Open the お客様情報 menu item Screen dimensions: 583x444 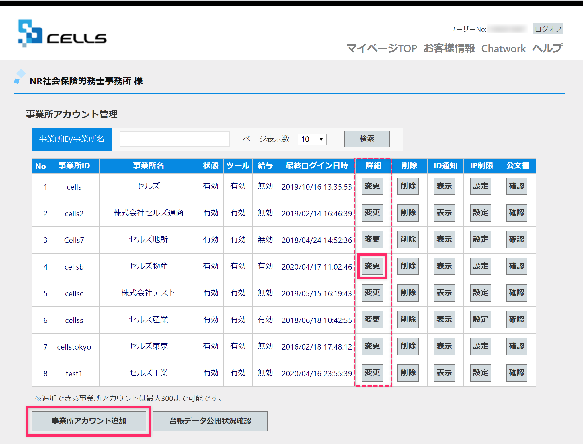point(449,48)
